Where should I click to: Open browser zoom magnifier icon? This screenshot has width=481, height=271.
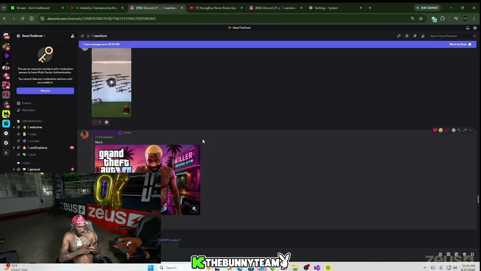click(x=413, y=18)
